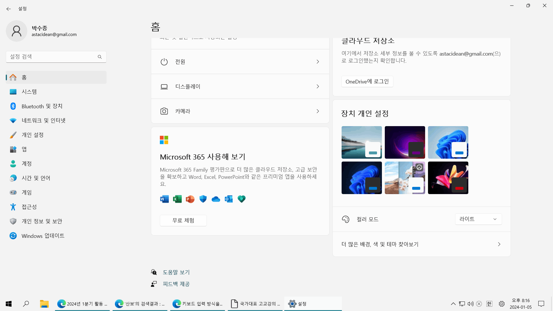Expand the 전원 settings row

[x=240, y=62]
